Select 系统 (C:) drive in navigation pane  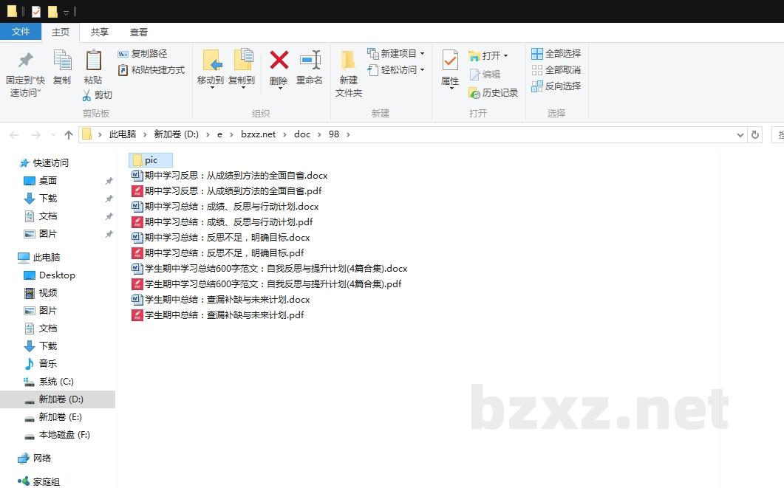tap(56, 382)
